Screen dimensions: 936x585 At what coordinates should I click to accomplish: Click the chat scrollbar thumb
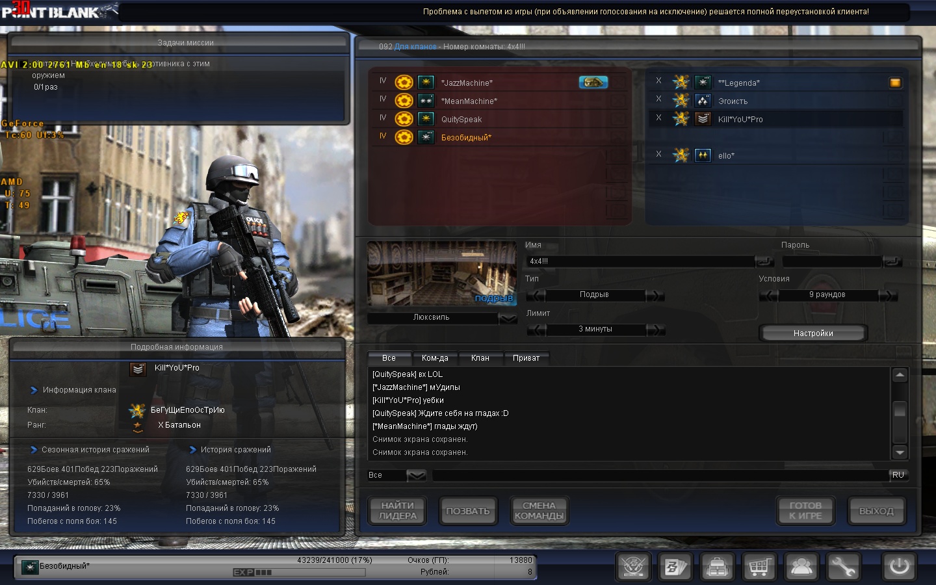pyautogui.click(x=900, y=410)
